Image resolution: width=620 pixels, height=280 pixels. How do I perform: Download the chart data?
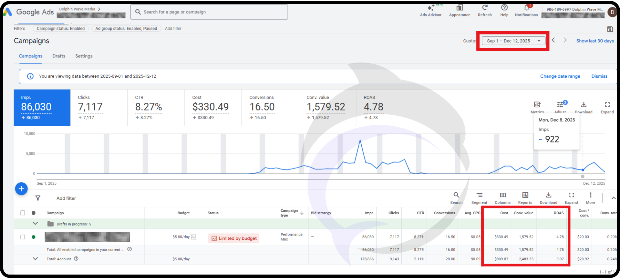pos(584,107)
